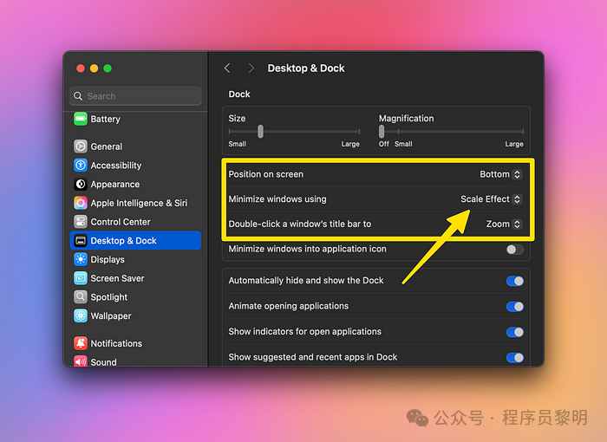Click the Spotlight magnifier icon in sidebar

81,297
